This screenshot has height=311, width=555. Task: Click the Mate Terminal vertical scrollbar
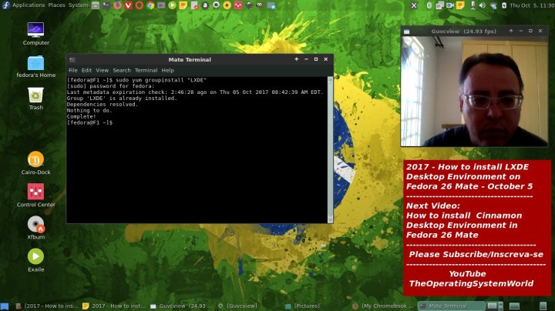pyautogui.click(x=330, y=149)
